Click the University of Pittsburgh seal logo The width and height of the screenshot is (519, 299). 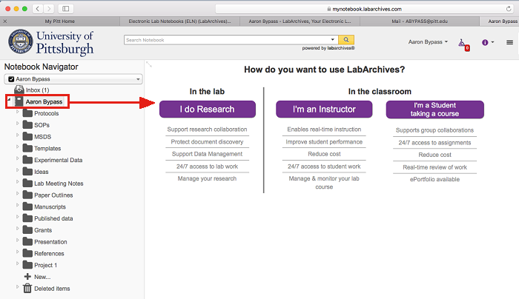(21, 41)
